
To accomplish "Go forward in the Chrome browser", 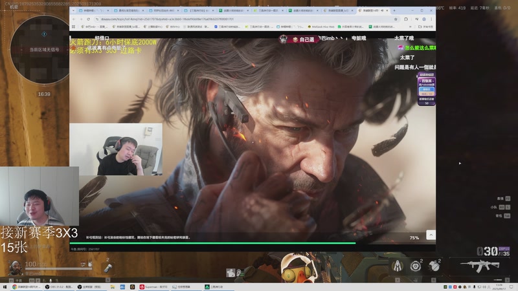I will (x=81, y=19).
